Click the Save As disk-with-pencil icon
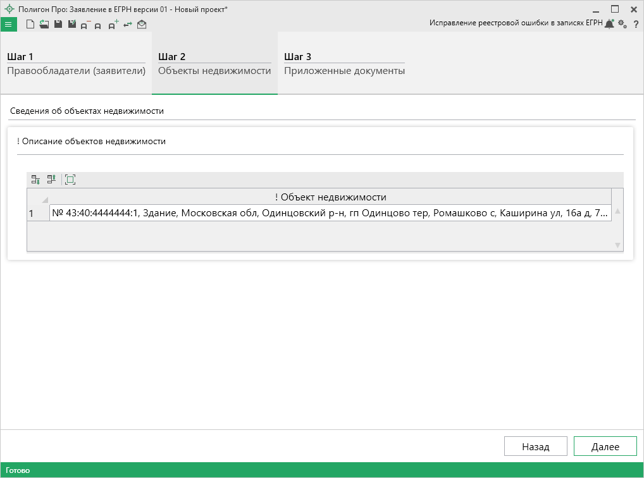 72,25
